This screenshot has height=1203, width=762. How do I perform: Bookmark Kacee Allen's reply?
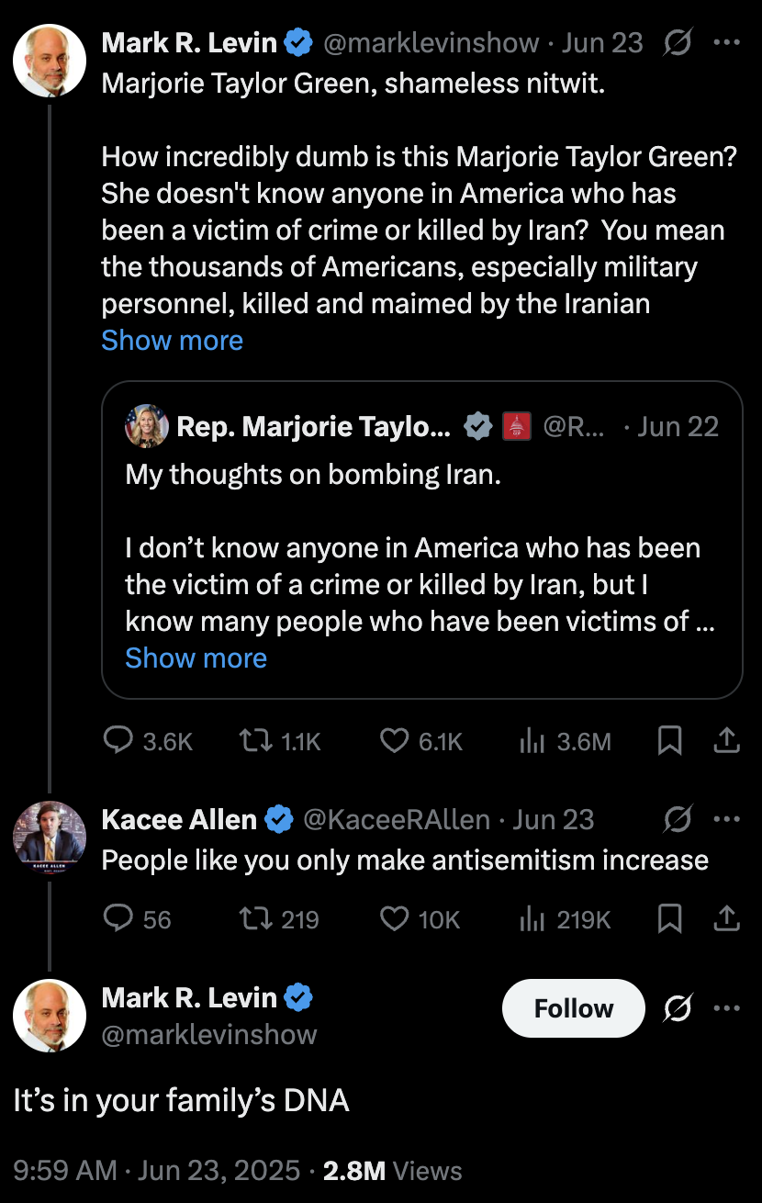670,918
